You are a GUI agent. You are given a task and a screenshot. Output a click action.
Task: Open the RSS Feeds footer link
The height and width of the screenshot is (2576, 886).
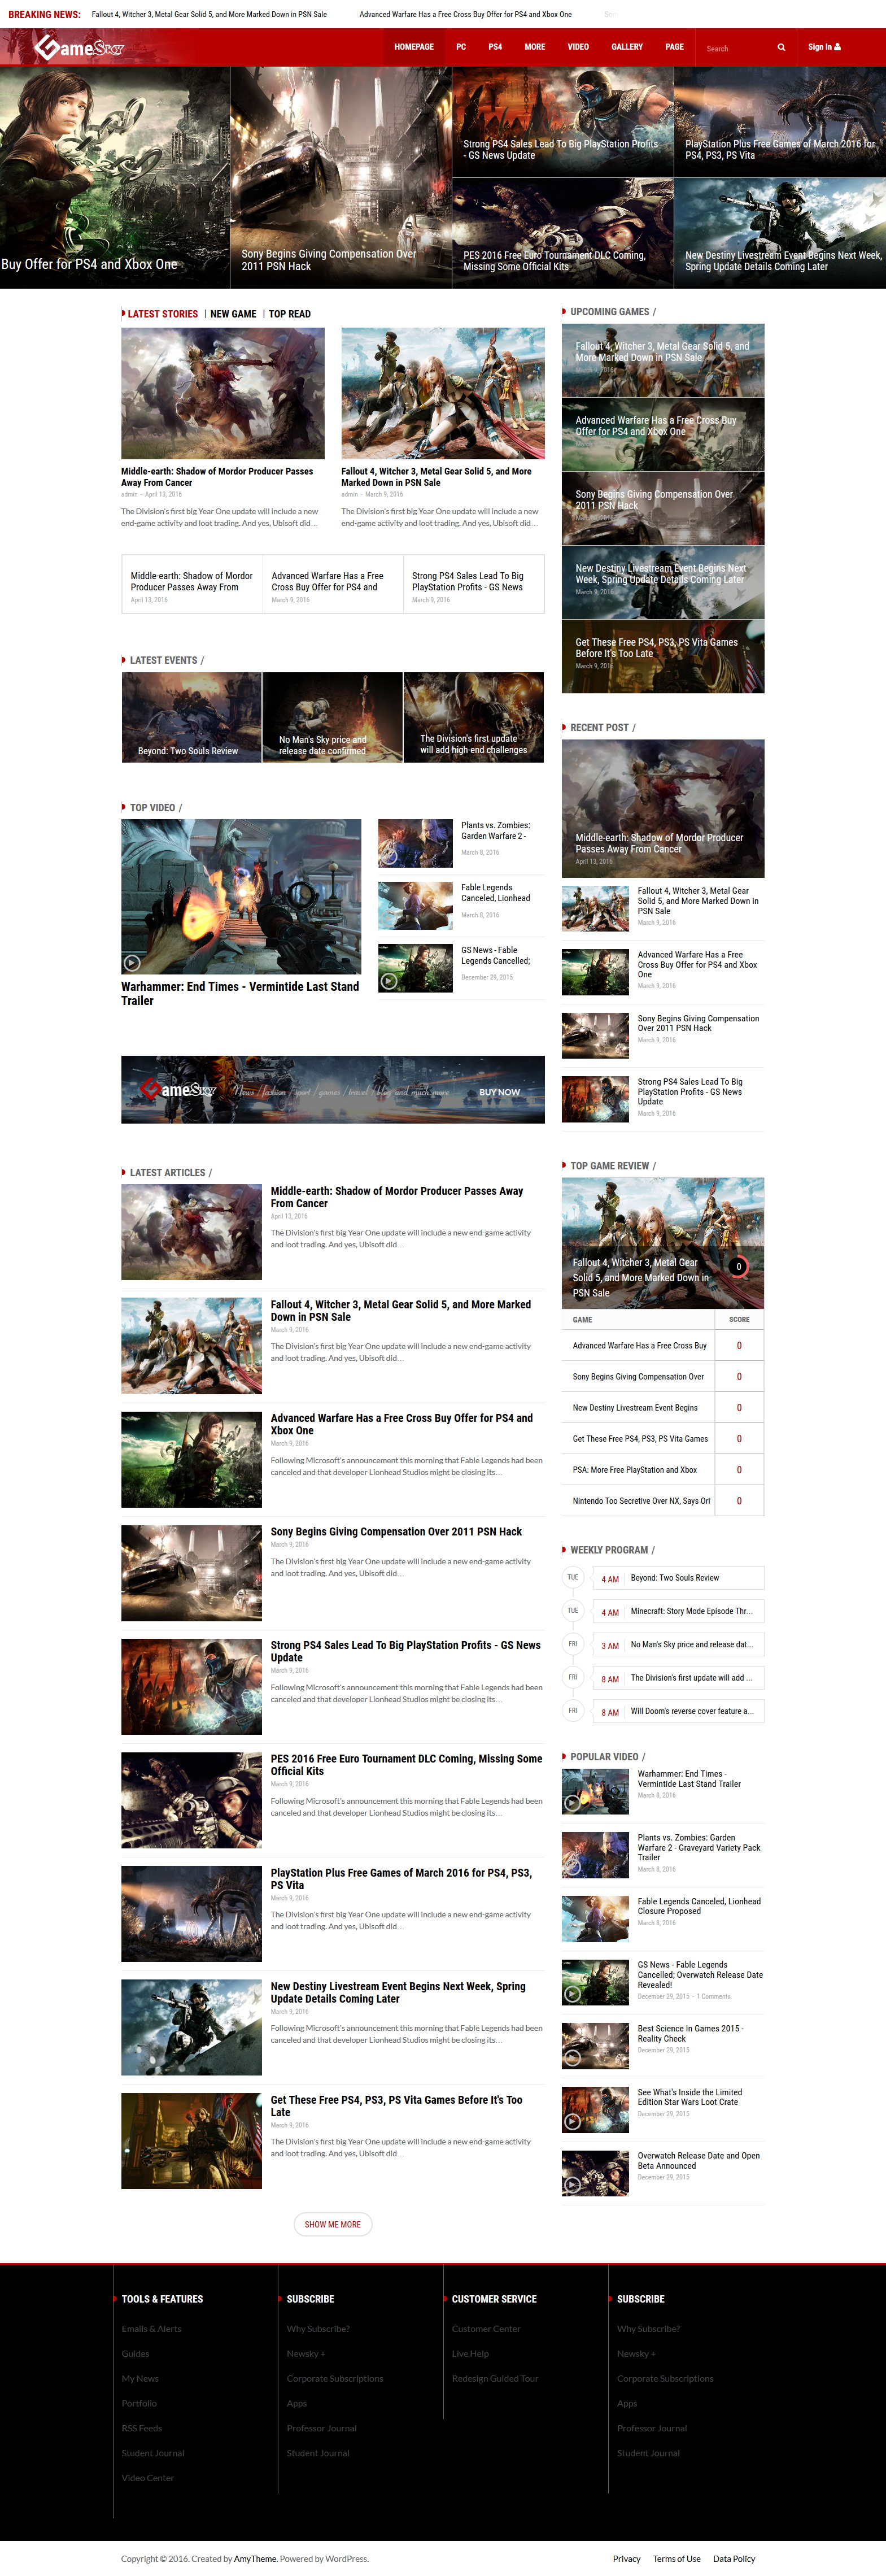click(142, 2428)
